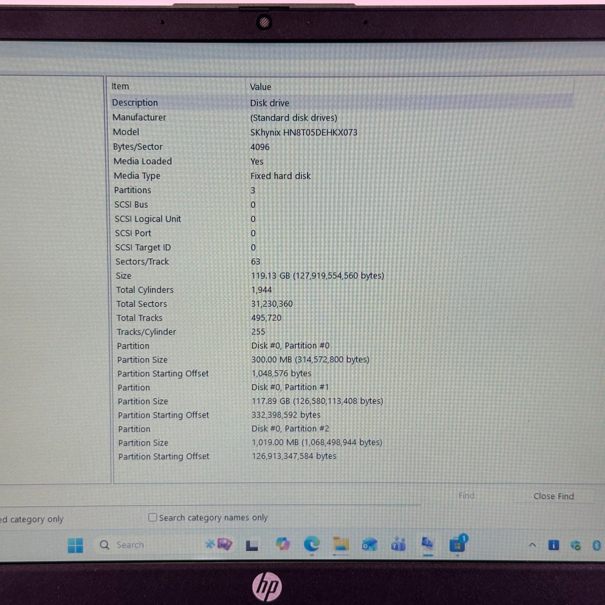Select the Description row in the list

click(x=135, y=102)
